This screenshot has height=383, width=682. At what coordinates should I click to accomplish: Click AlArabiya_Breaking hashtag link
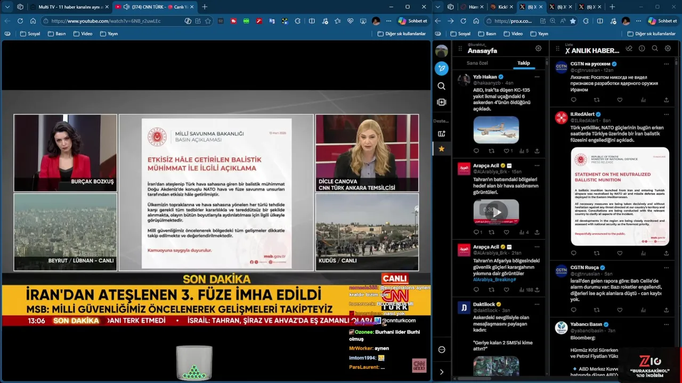(494, 279)
